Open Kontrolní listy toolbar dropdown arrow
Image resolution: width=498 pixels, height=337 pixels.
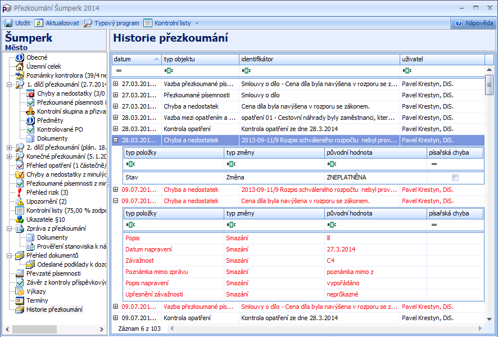(x=197, y=23)
